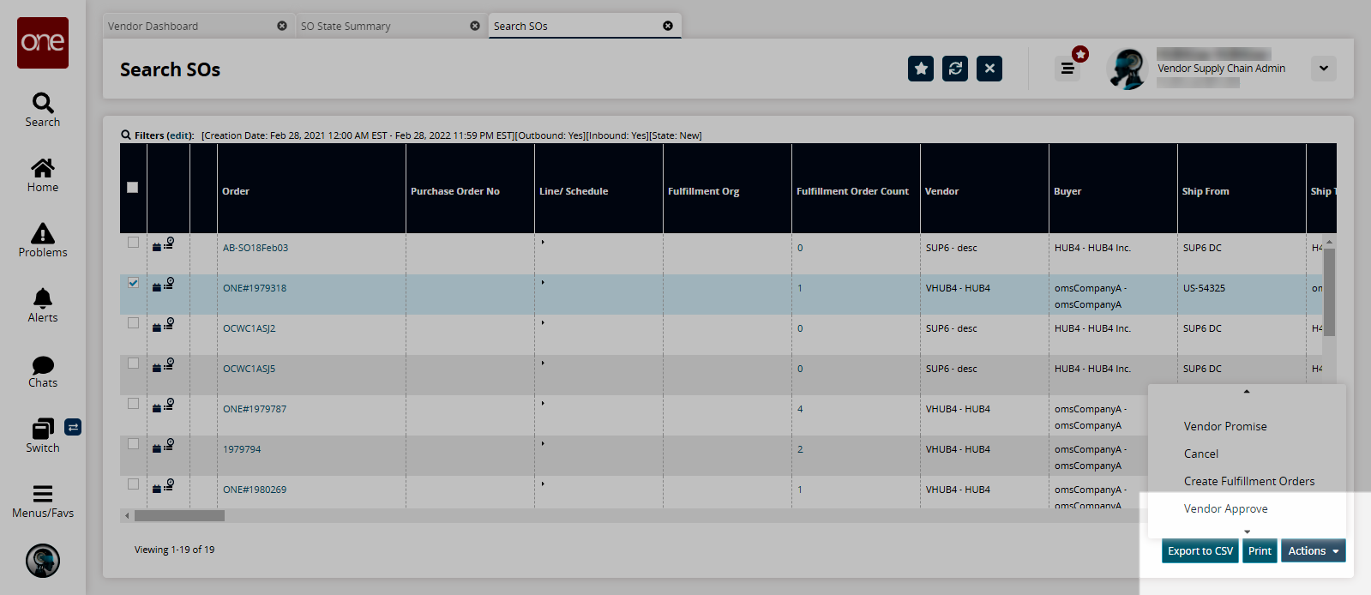Click the Menus/Favs hamburger icon
The height and width of the screenshot is (595, 1371).
pos(43,494)
